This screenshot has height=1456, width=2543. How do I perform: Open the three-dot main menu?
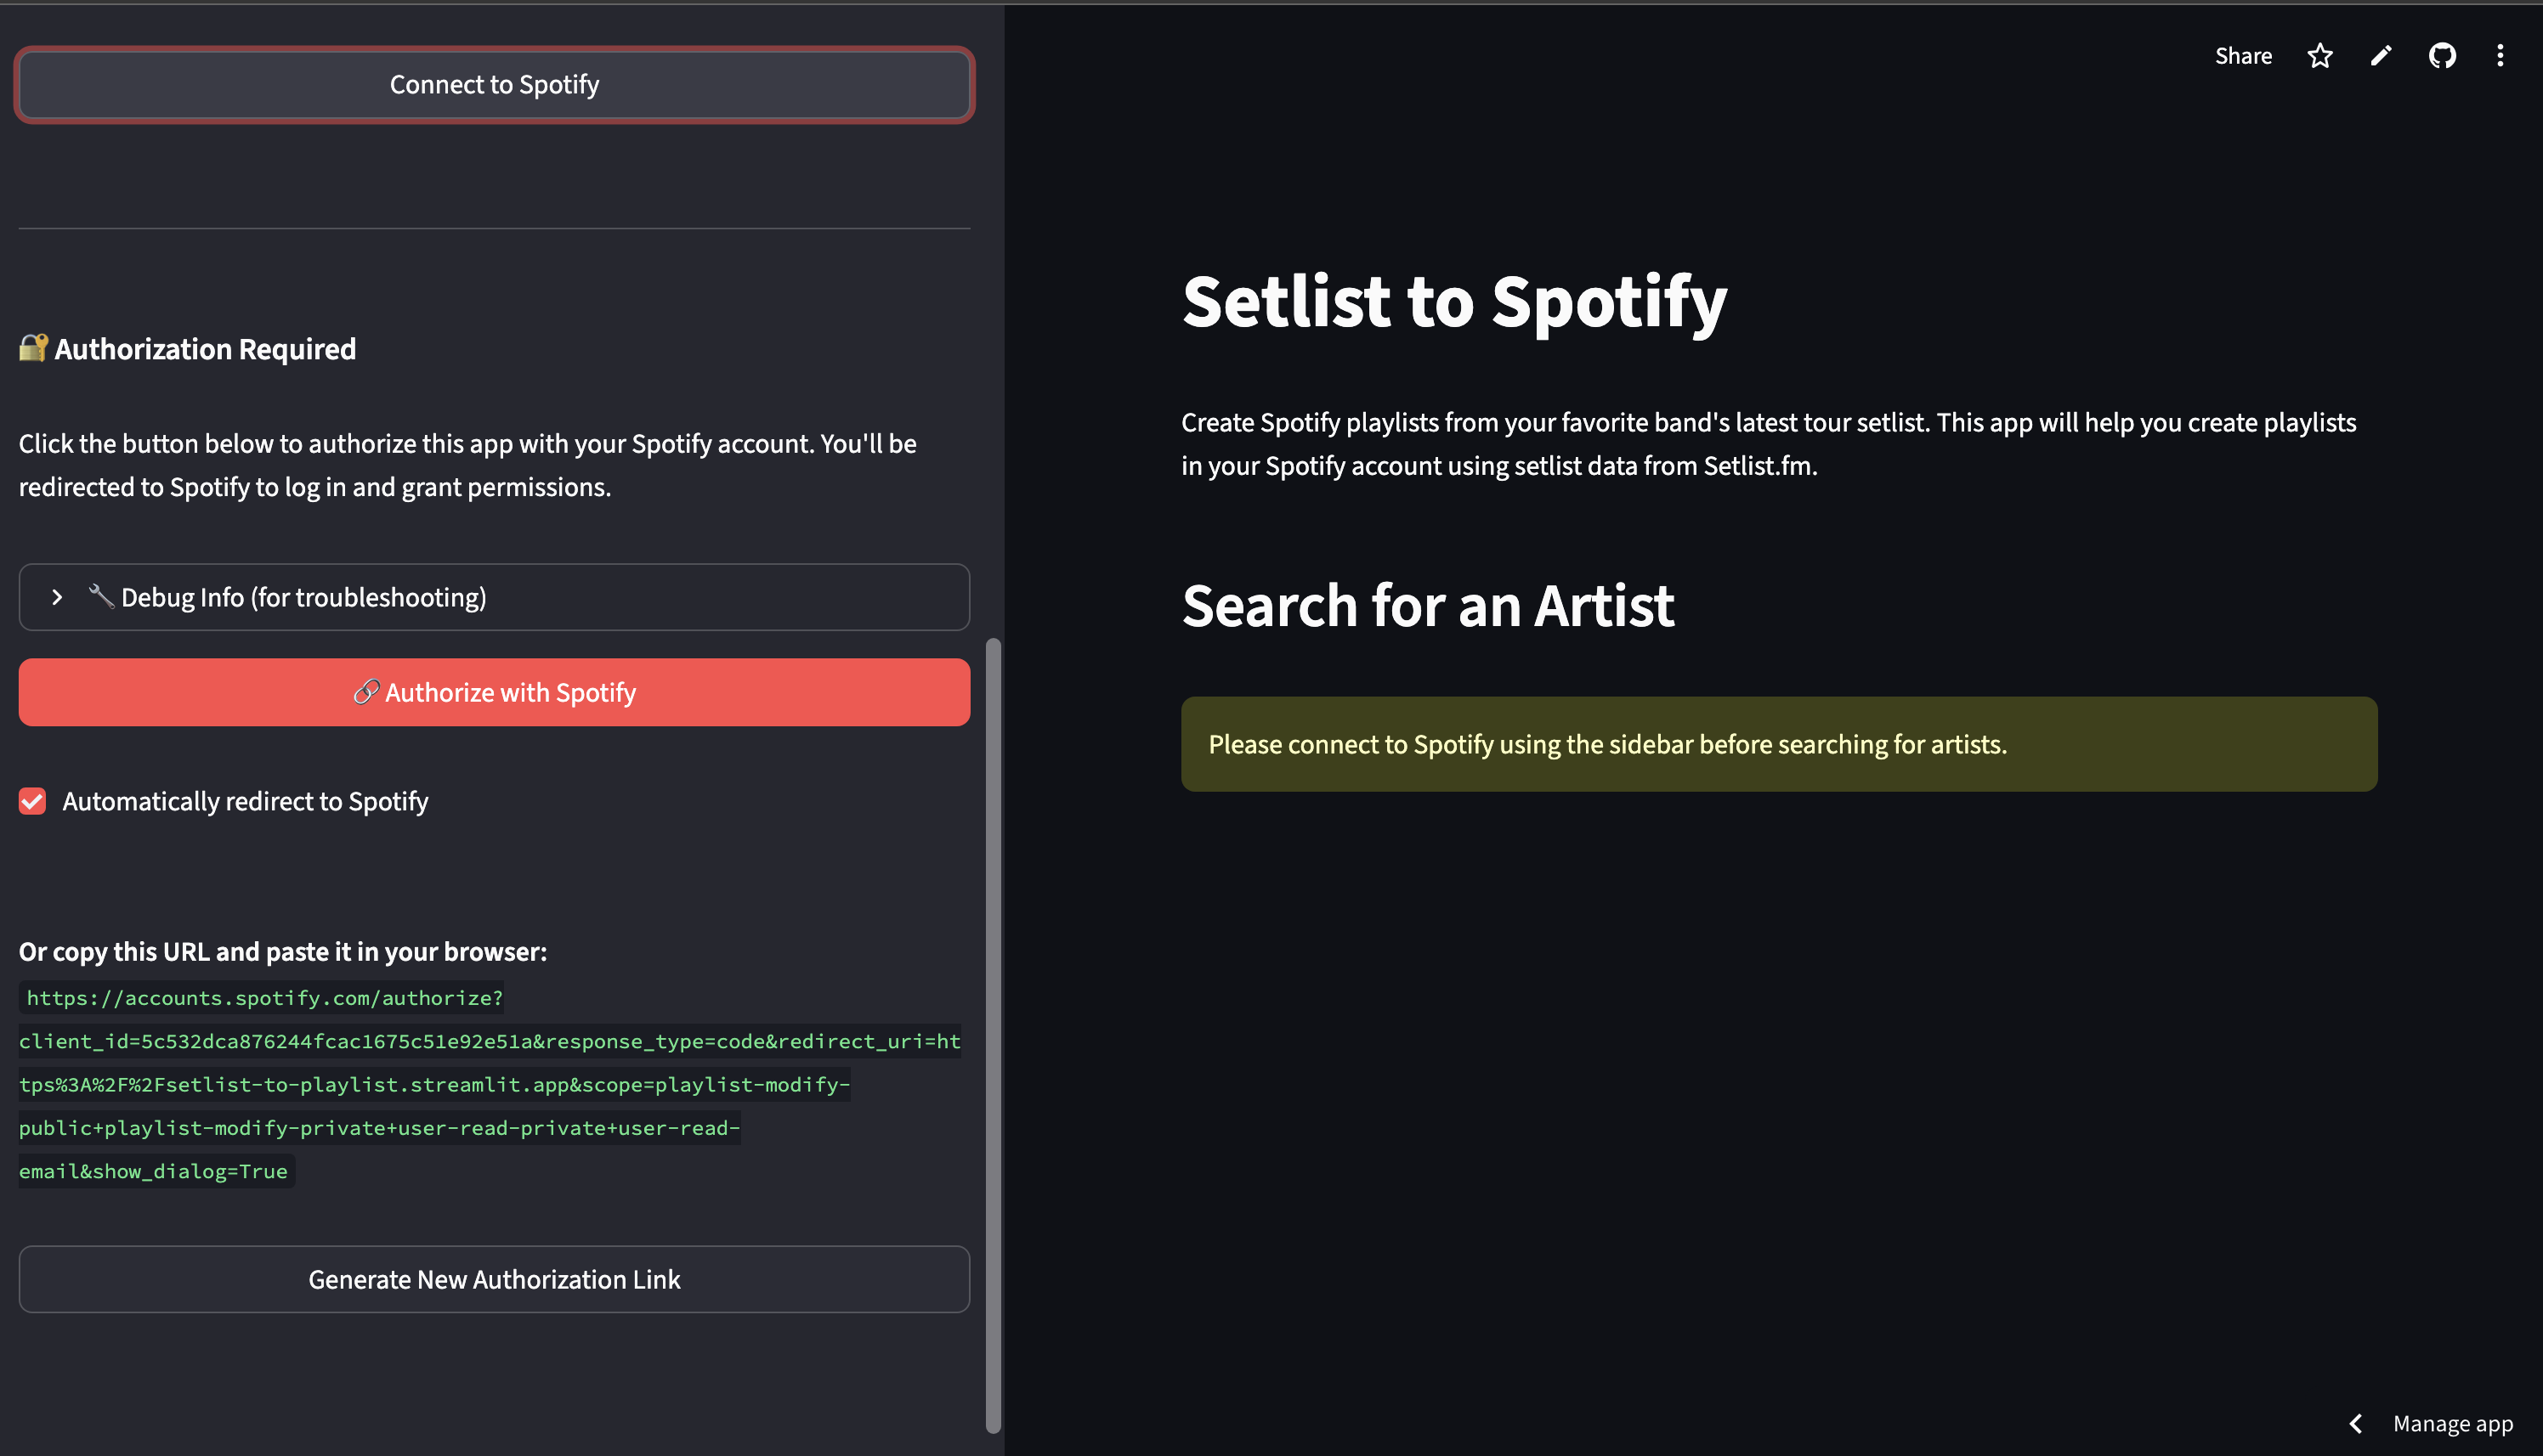[x=2500, y=56]
